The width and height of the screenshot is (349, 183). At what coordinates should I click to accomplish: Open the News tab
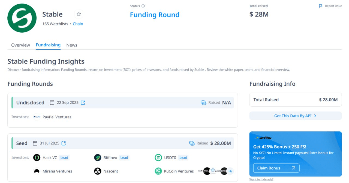[x=72, y=45]
